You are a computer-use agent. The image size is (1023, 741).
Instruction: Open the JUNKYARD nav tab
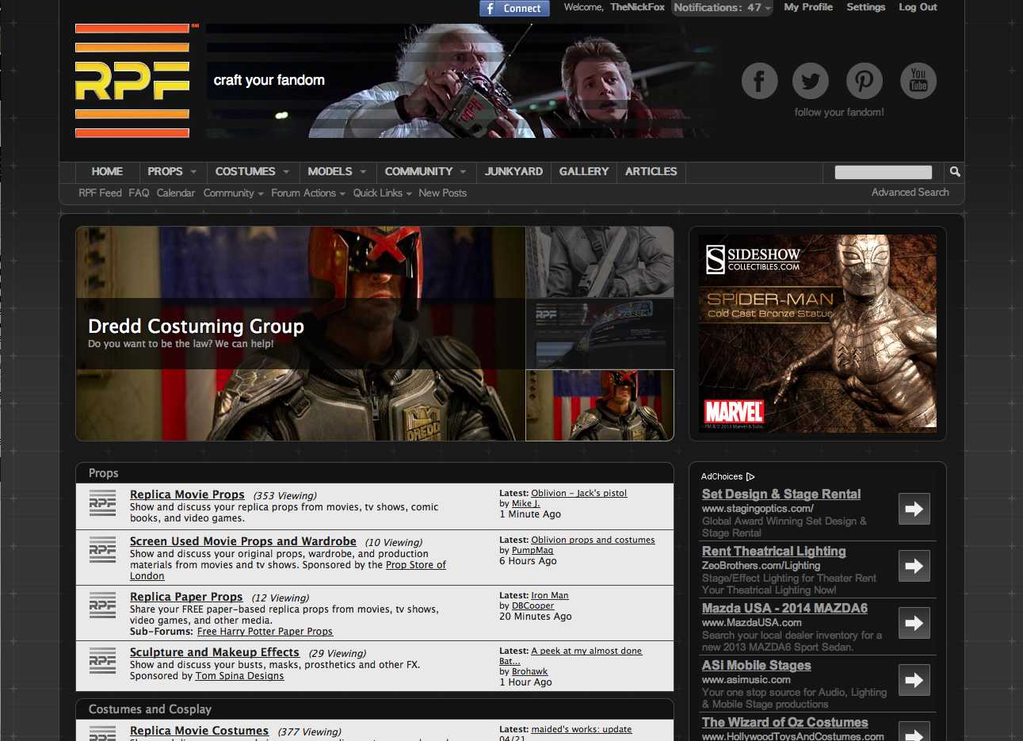[513, 172]
